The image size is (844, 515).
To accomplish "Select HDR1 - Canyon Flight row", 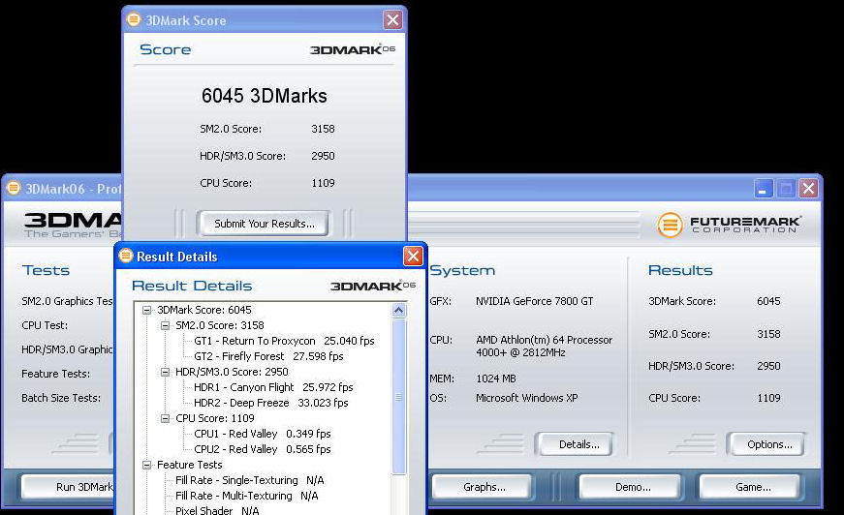I will coord(273,387).
